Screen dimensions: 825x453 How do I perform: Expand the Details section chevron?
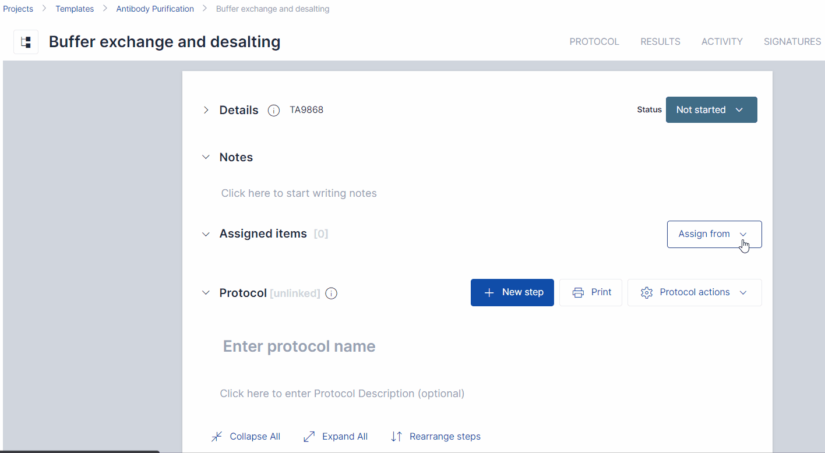pos(206,110)
